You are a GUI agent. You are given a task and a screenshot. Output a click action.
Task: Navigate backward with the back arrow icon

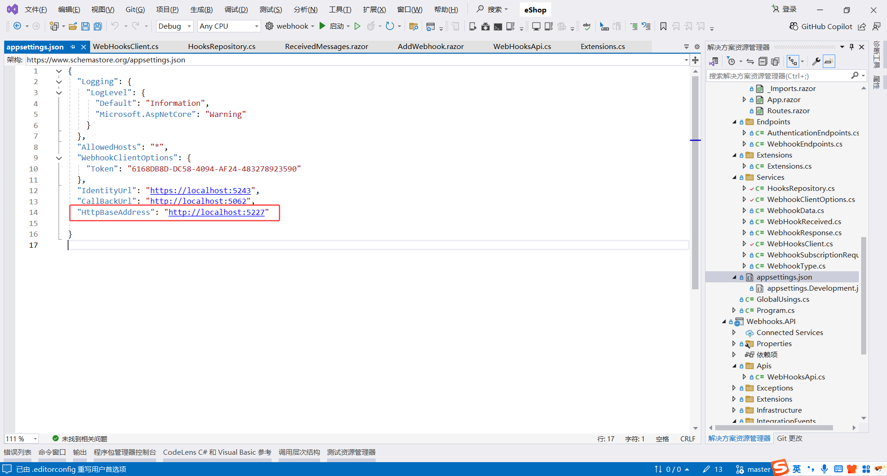(17, 26)
